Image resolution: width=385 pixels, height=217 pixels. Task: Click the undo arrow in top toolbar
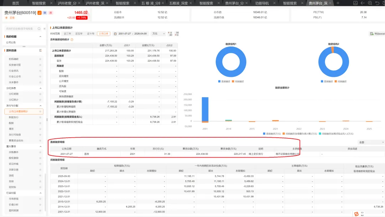click(378, 3)
